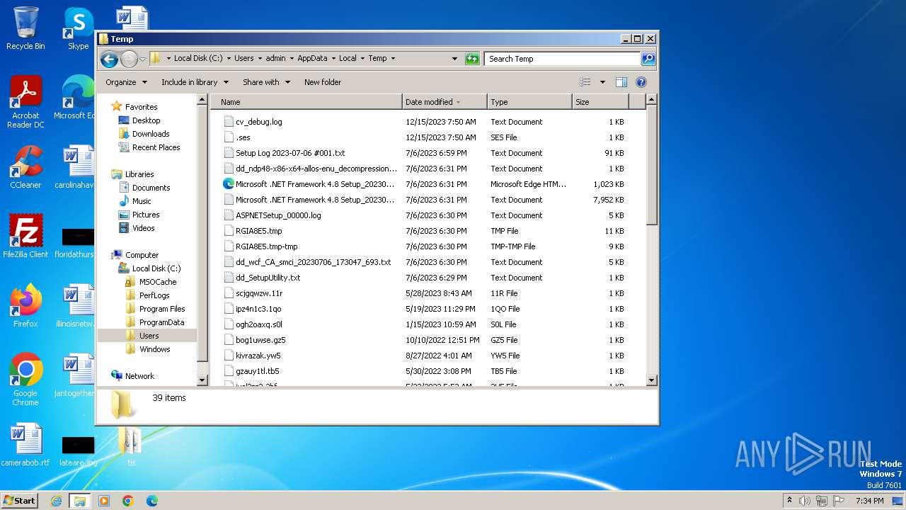Screen dimensions: 906x510
Task: Select Recent Places in navigation pane
Action: [x=155, y=147]
